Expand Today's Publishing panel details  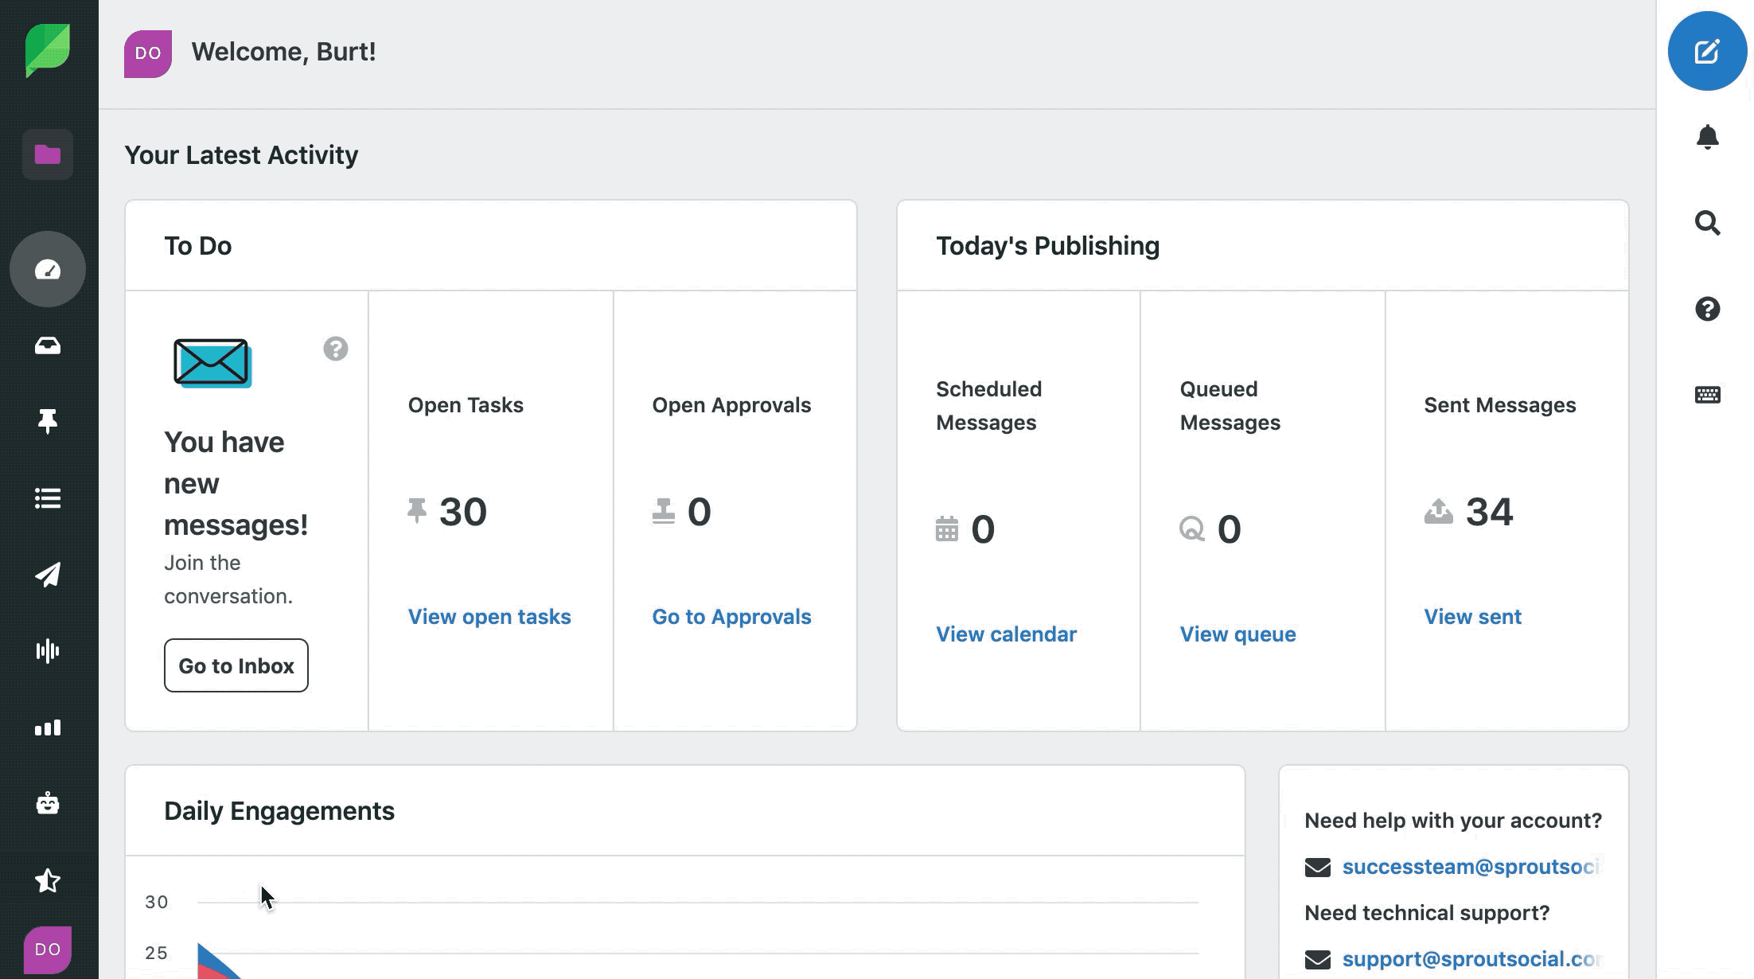pyautogui.click(x=1048, y=246)
